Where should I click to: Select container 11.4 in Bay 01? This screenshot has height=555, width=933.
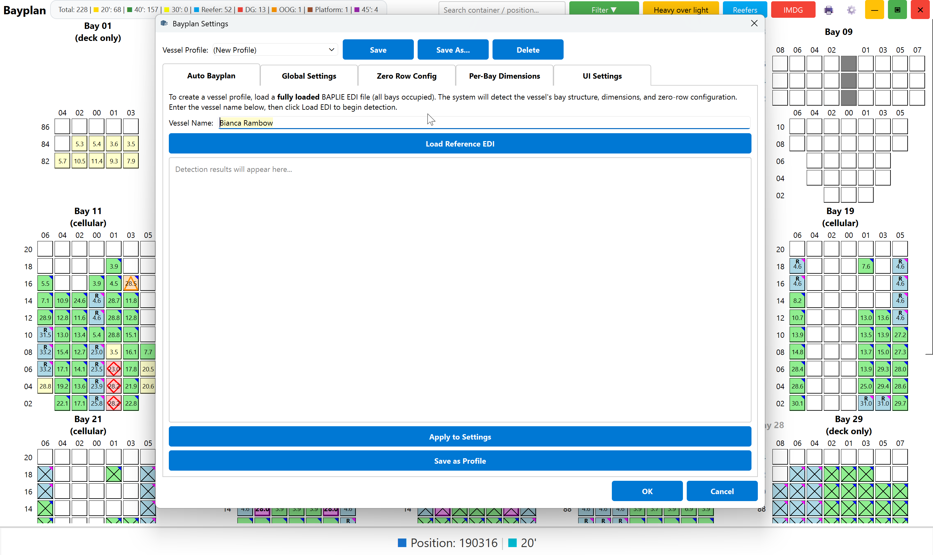[96, 161]
